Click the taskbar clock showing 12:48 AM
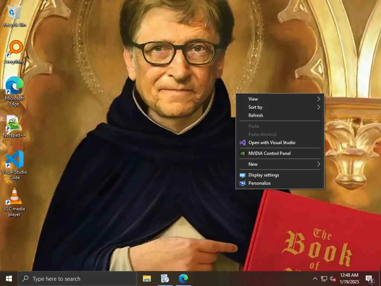 (349, 279)
